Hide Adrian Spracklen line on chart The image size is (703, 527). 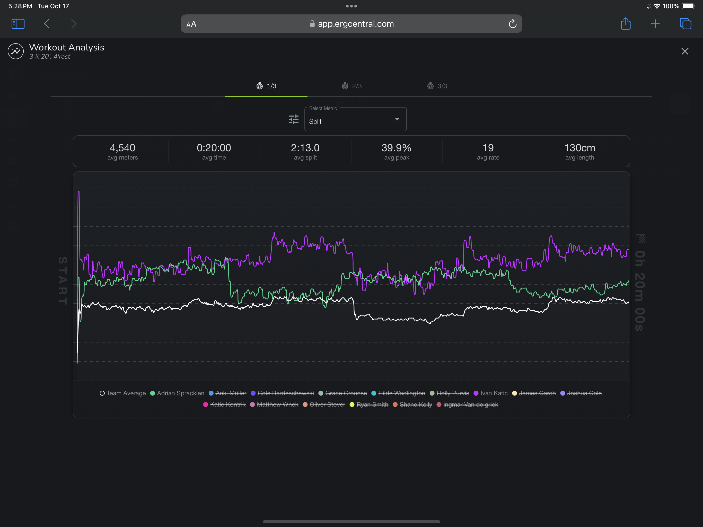click(x=180, y=393)
